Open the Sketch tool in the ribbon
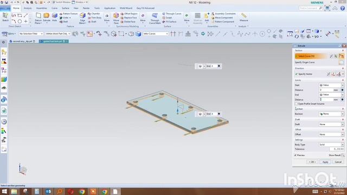 coord(5,17)
